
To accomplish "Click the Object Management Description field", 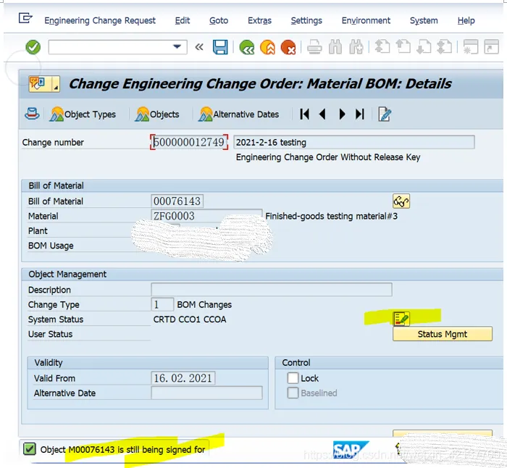I will 272,290.
